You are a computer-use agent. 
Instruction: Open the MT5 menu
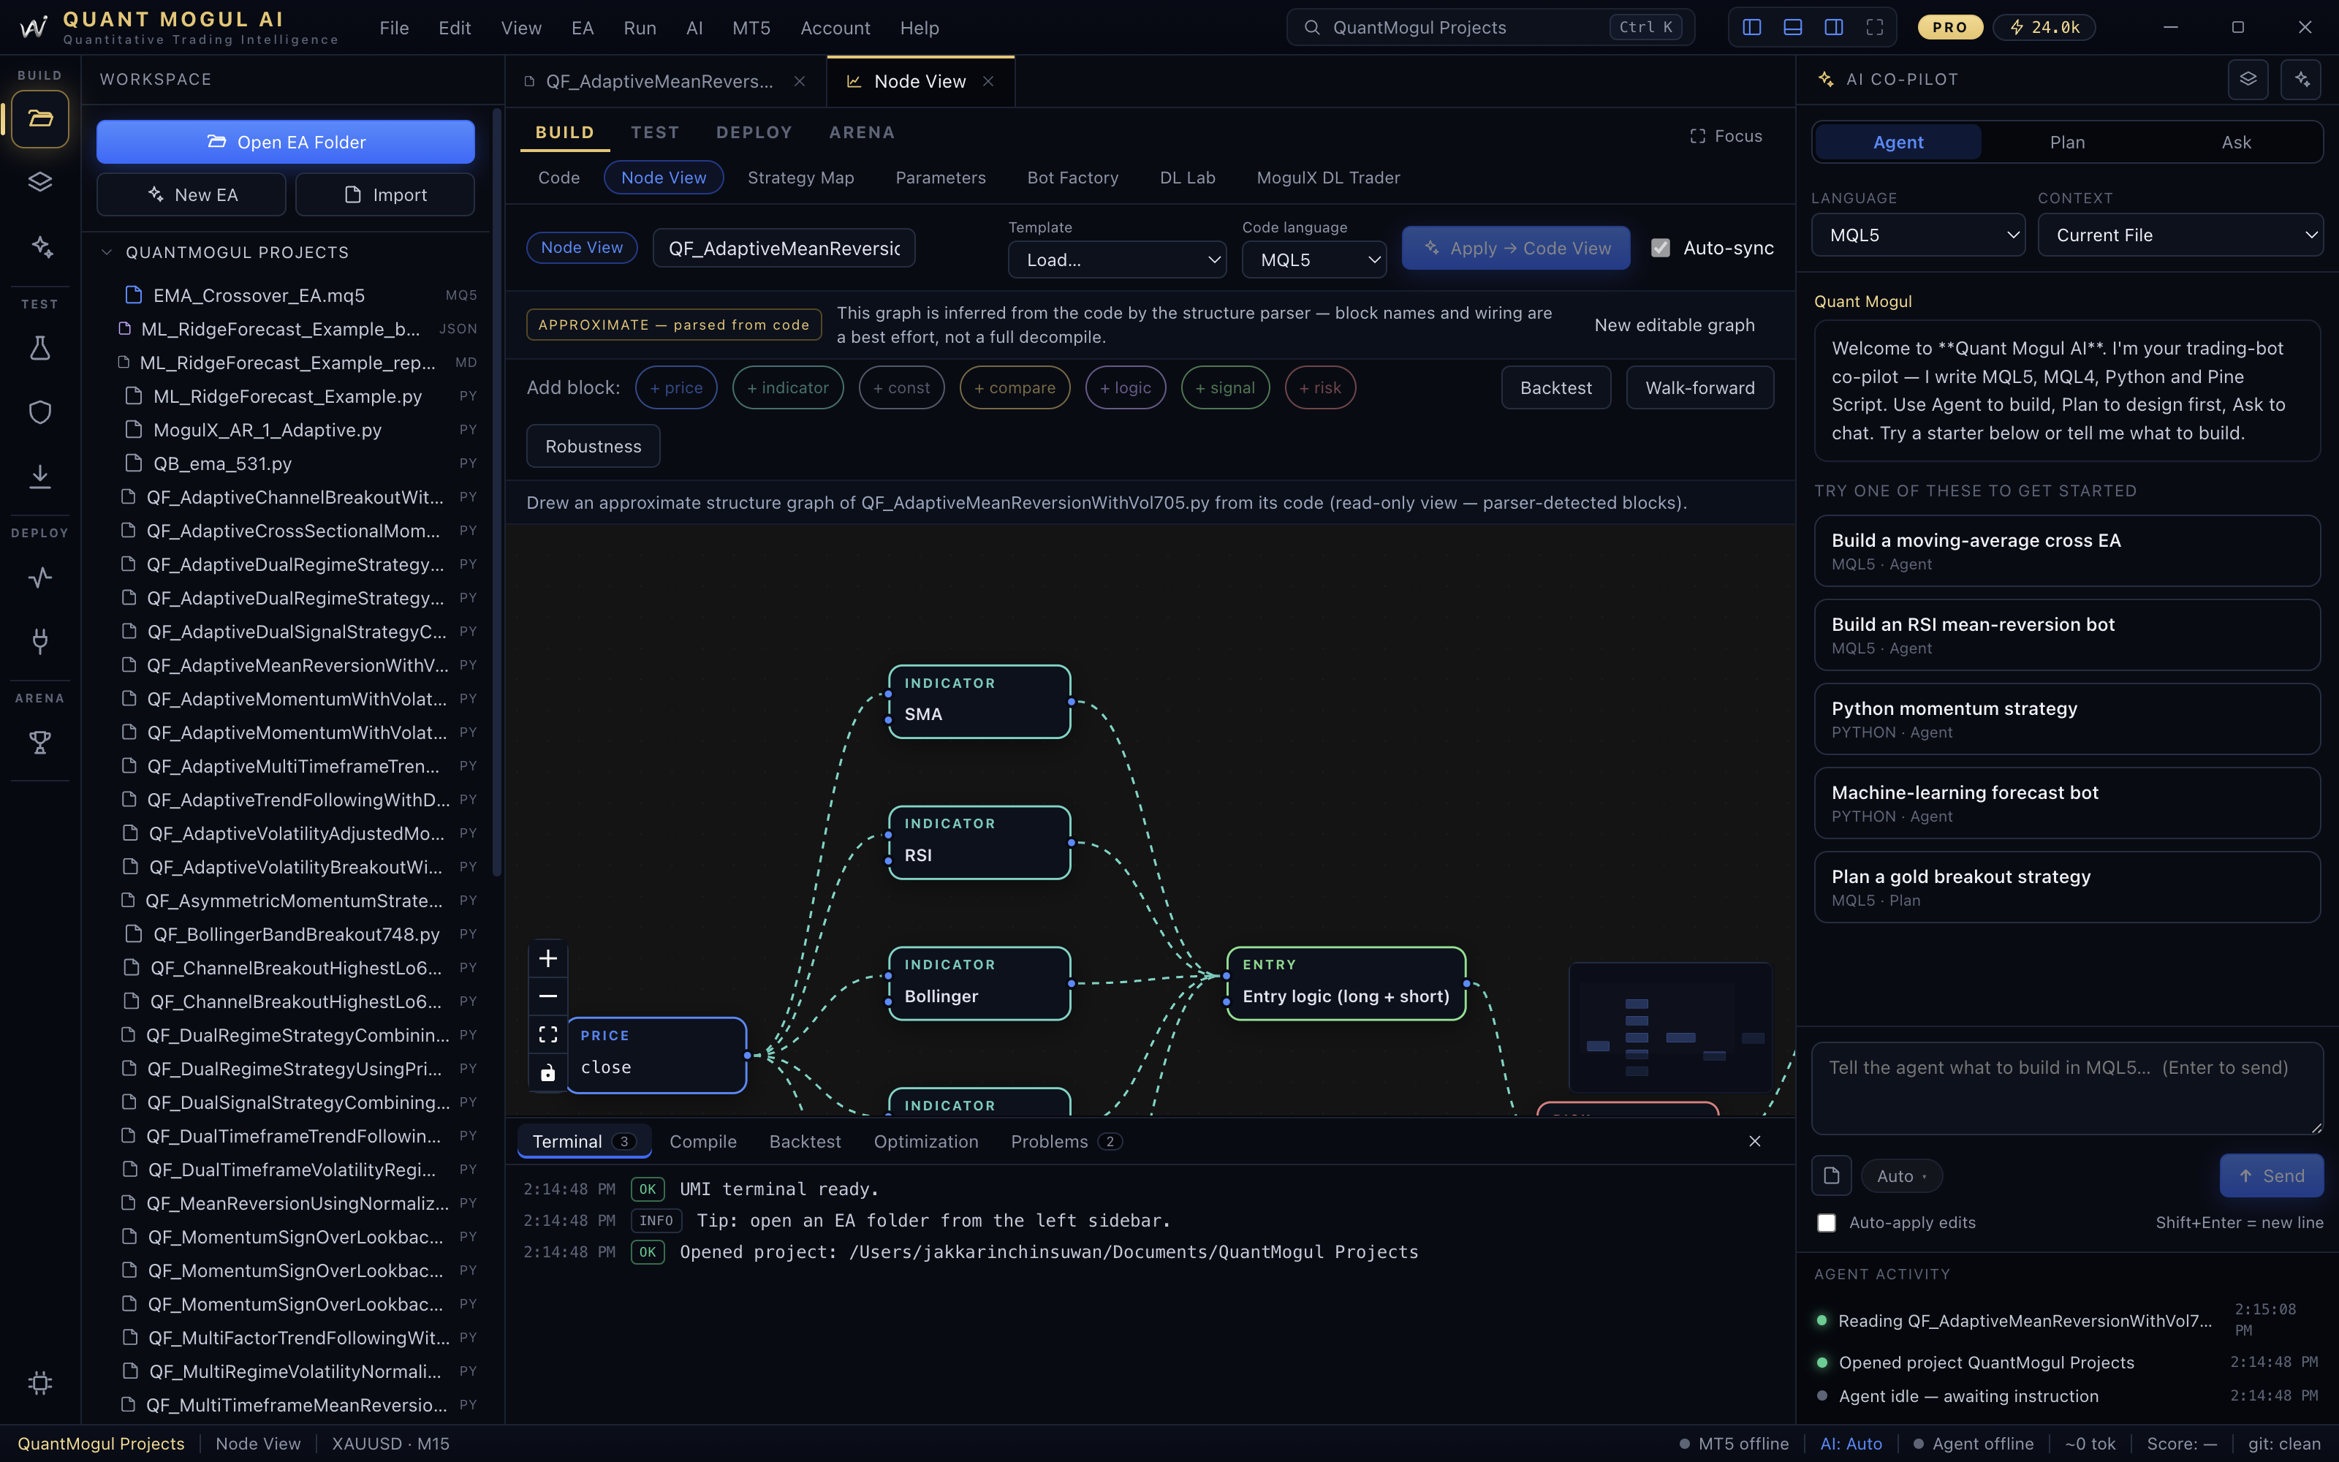coord(751,28)
